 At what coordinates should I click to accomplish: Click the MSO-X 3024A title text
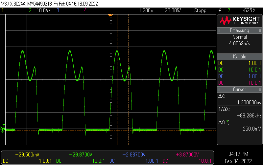click(13, 4)
